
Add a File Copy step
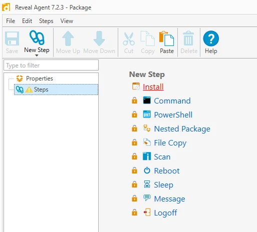tap(170, 143)
